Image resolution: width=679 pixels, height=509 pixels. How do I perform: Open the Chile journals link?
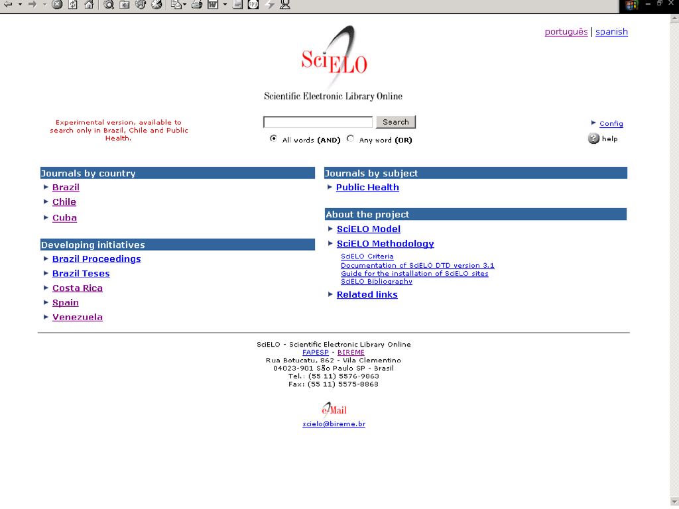[64, 202]
